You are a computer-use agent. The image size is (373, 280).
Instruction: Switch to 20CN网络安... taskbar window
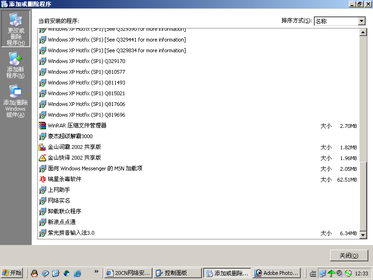click(x=129, y=273)
